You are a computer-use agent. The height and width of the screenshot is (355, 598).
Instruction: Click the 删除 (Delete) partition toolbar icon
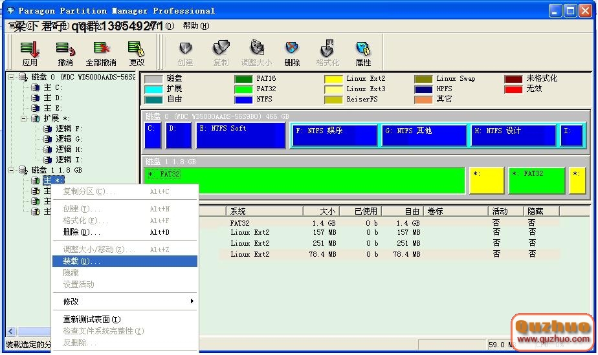(292, 53)
